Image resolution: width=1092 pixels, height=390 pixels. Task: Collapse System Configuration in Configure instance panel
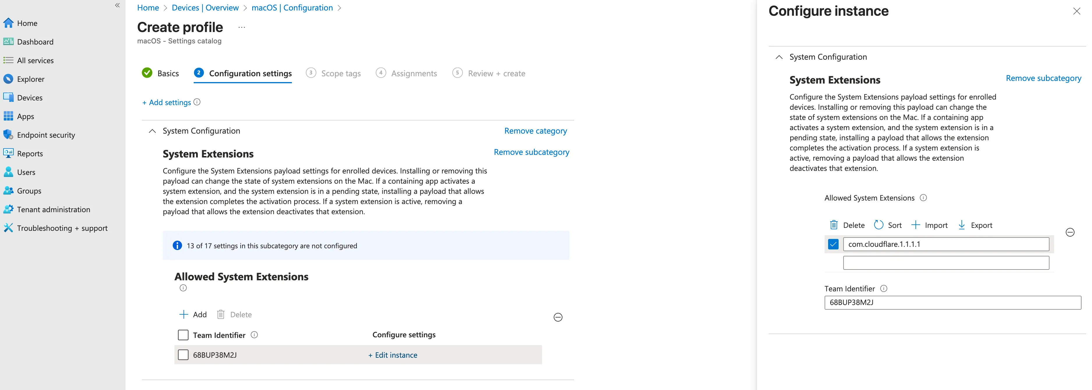pyautogui.click(x=779, y=57)
